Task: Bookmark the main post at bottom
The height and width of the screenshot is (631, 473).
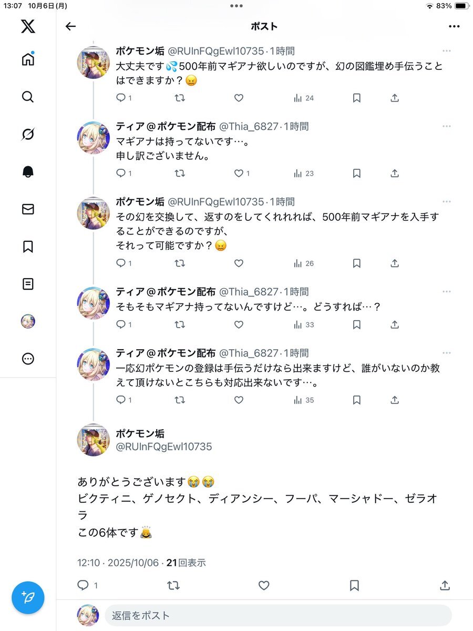Action: [x=354, y=585]
